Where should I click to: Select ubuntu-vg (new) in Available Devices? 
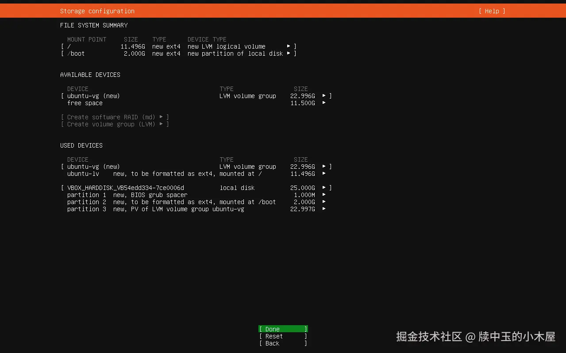pos(196,96)
